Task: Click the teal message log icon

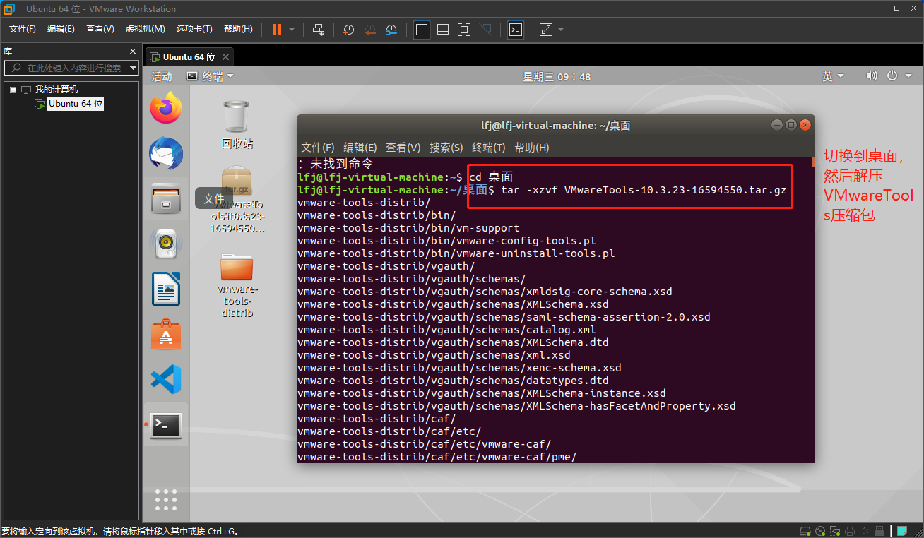Action: [x=902, y=531]
